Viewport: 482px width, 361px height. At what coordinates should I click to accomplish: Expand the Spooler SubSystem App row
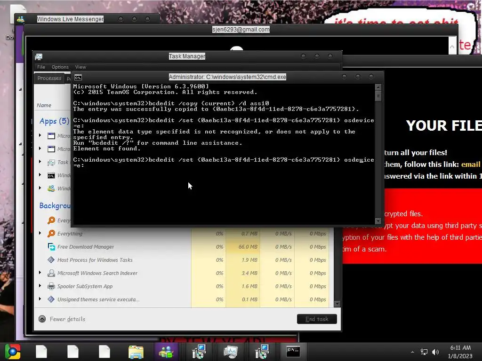point(40,286)
